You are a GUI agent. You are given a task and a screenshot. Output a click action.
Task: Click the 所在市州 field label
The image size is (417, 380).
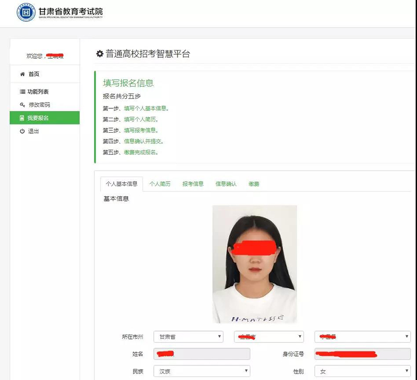pyautogui.click(x=132, y=337)
